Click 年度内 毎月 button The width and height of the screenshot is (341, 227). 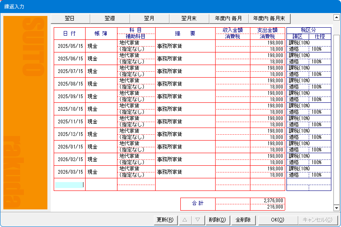(x=228, y=18)
